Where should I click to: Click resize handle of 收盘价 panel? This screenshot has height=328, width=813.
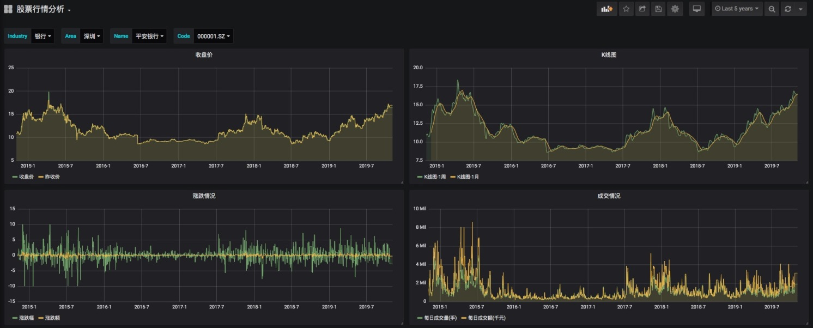[402, 183]
